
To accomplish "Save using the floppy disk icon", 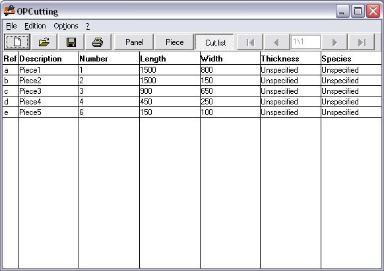I will [x=71, y=42].
